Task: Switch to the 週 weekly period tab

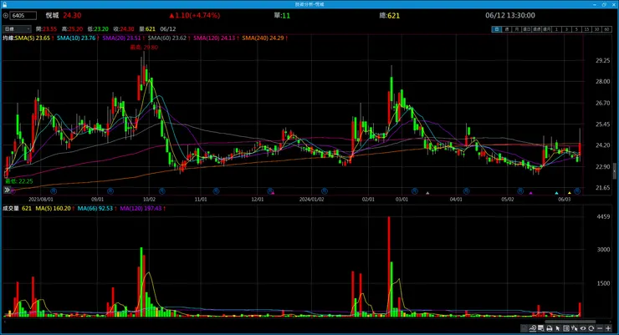Action: (x=507, y=29)
